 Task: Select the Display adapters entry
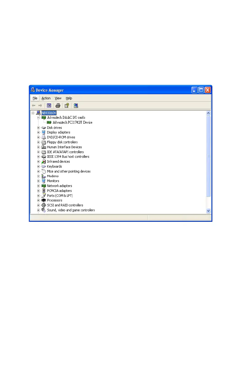(58, 132)
